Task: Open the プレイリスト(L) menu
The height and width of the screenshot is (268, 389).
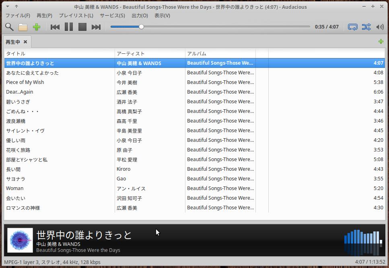Action: pyautogui.click(x=76, y=16)
